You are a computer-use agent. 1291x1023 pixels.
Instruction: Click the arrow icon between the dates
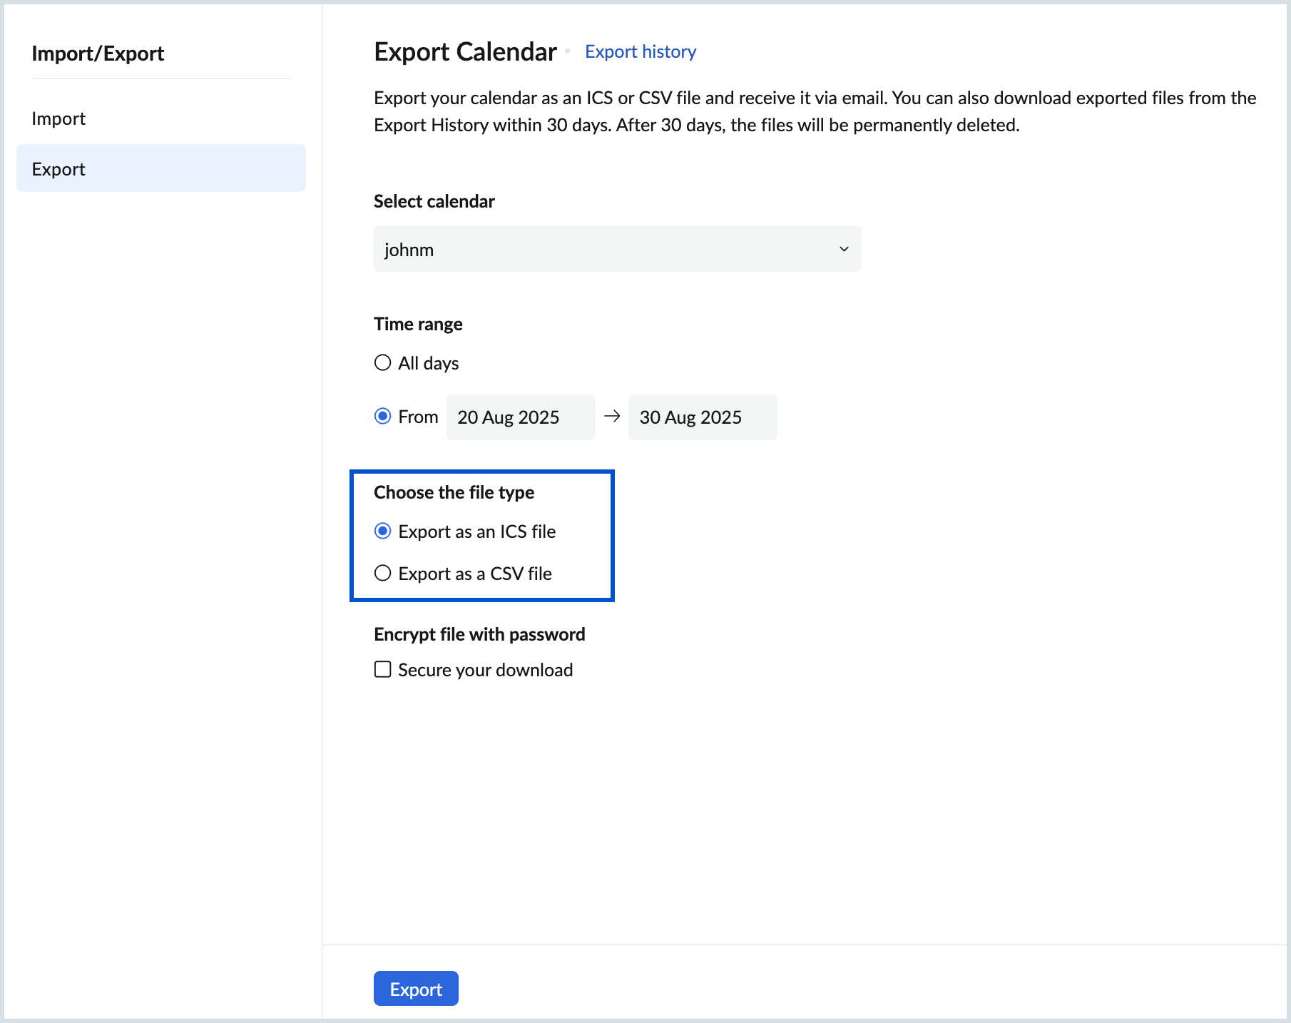tap(612, 417)
